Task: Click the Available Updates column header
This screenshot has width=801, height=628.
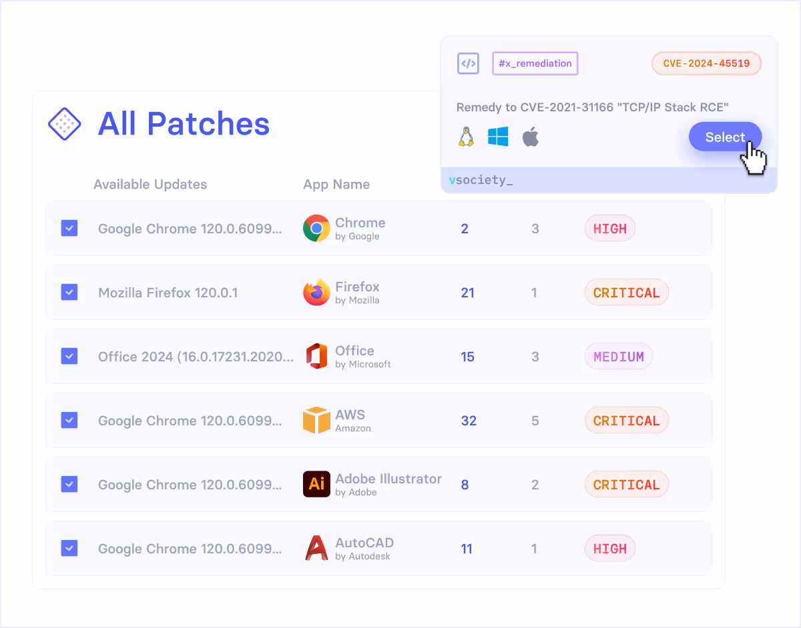Action: tap(150, 185)
